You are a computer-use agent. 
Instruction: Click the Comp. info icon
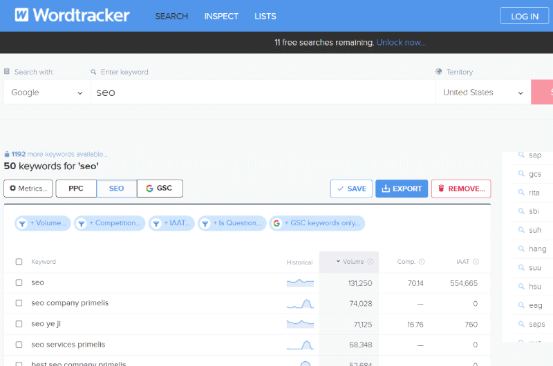coord(422,262)
